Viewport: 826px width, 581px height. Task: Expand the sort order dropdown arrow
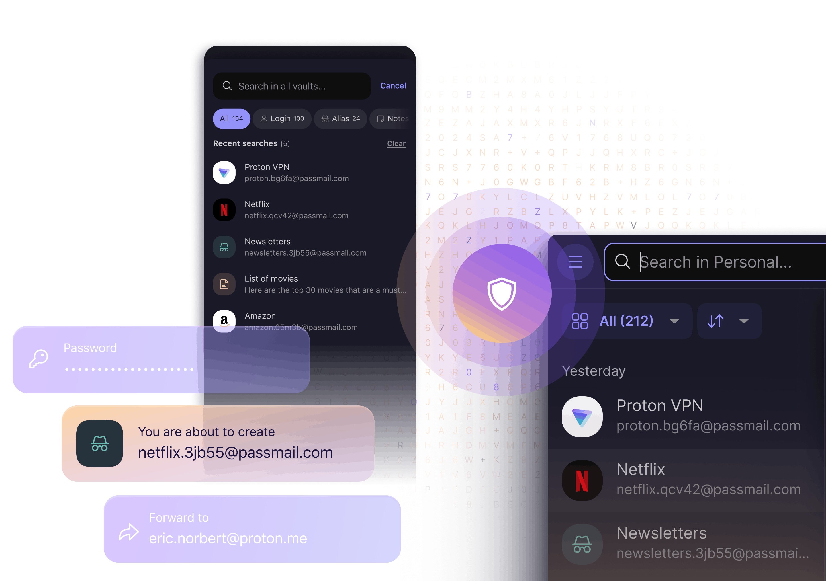pos(744,321)
